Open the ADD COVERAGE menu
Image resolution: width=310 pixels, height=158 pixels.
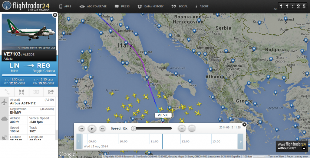pyautogui.click(x=93, y=6)
